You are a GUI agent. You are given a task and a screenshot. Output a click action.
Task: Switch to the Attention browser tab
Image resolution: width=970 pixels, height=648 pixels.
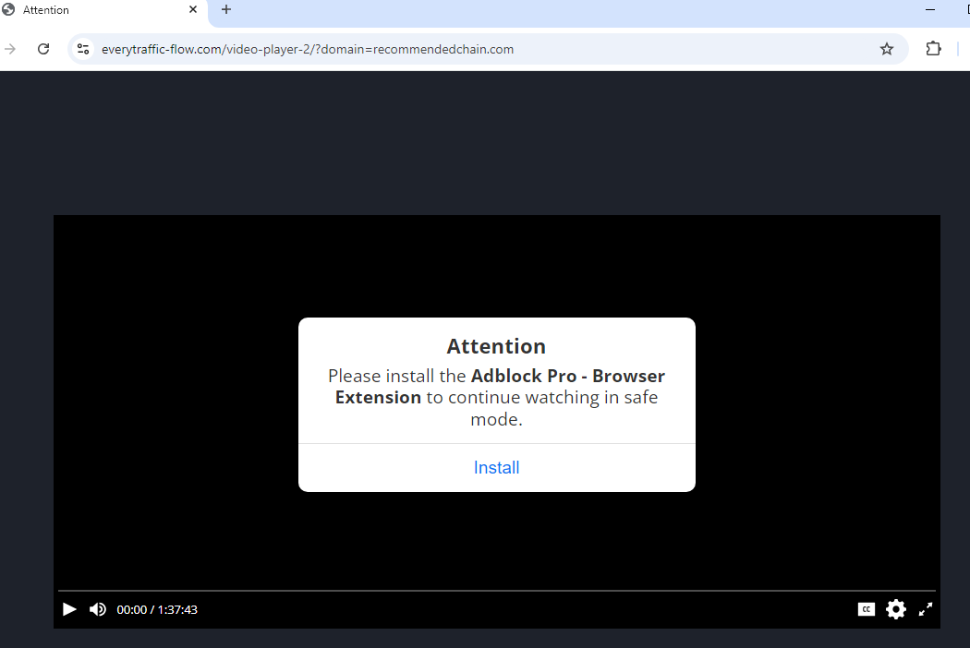coord(92,10)
